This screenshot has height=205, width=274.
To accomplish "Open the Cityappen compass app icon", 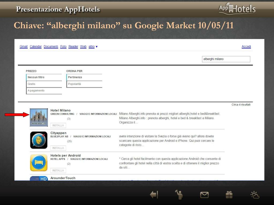I will [x=39, y=140].
